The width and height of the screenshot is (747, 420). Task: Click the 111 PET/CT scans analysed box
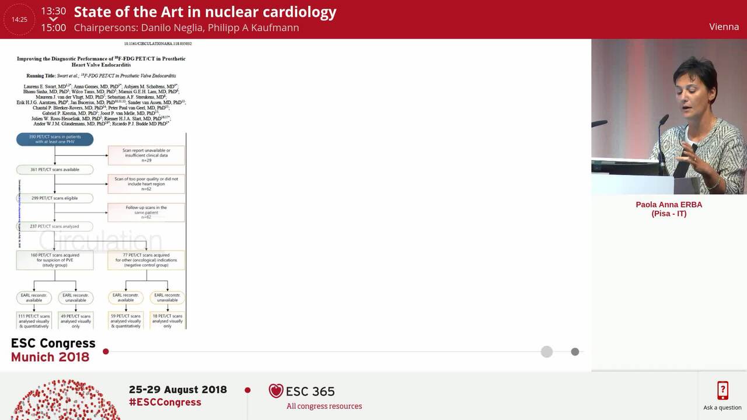(x=34, y=320)
